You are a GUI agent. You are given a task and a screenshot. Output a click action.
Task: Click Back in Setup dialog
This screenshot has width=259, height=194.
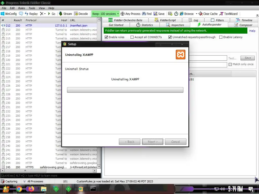pyautogui.click(x=129, y=141)
